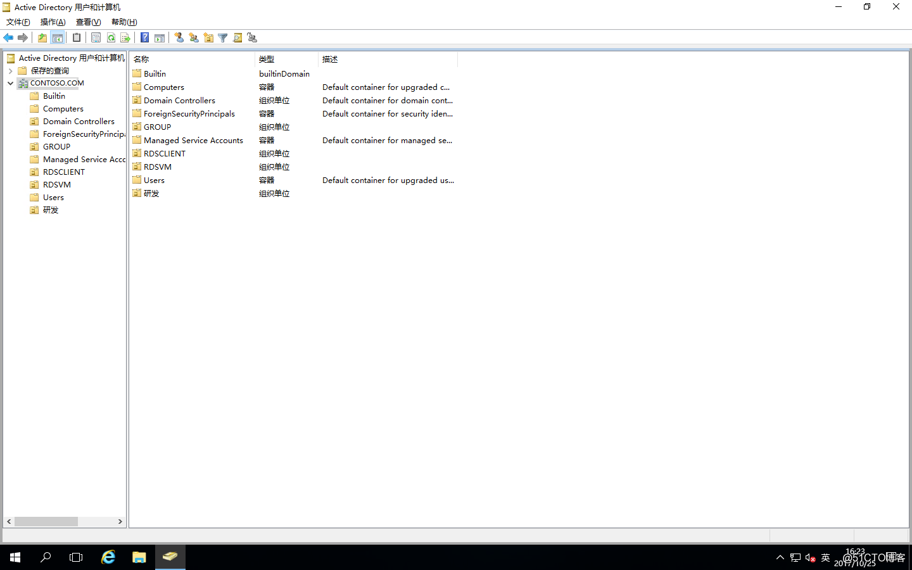Select Users row in the list pane

[293, 180]
